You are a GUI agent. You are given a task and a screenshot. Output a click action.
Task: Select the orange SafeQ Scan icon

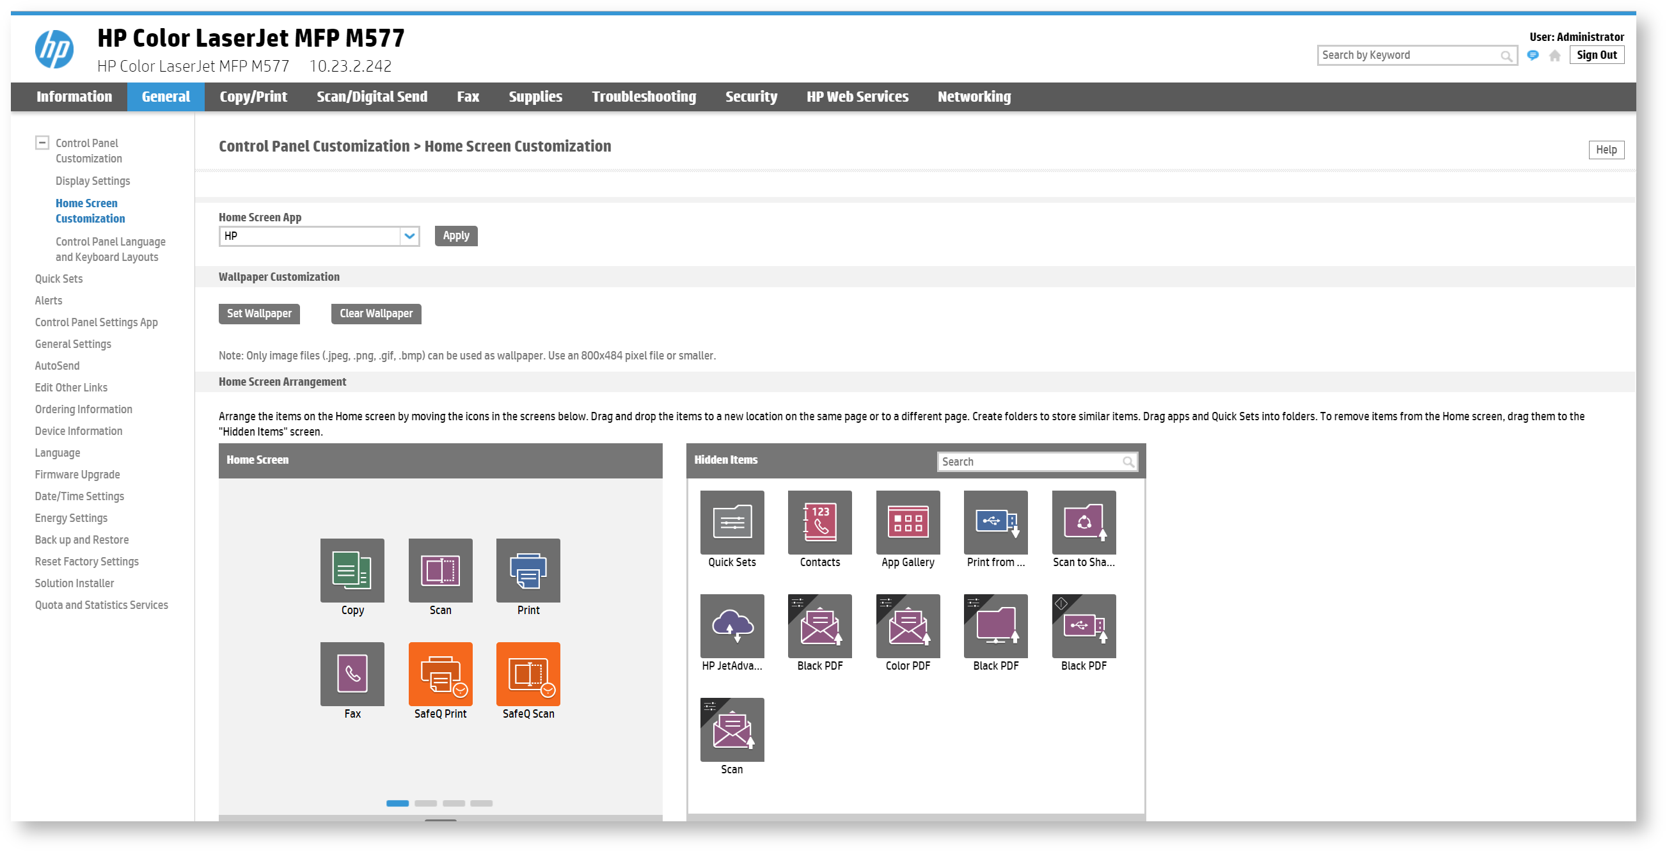click(x=528, y=674)
